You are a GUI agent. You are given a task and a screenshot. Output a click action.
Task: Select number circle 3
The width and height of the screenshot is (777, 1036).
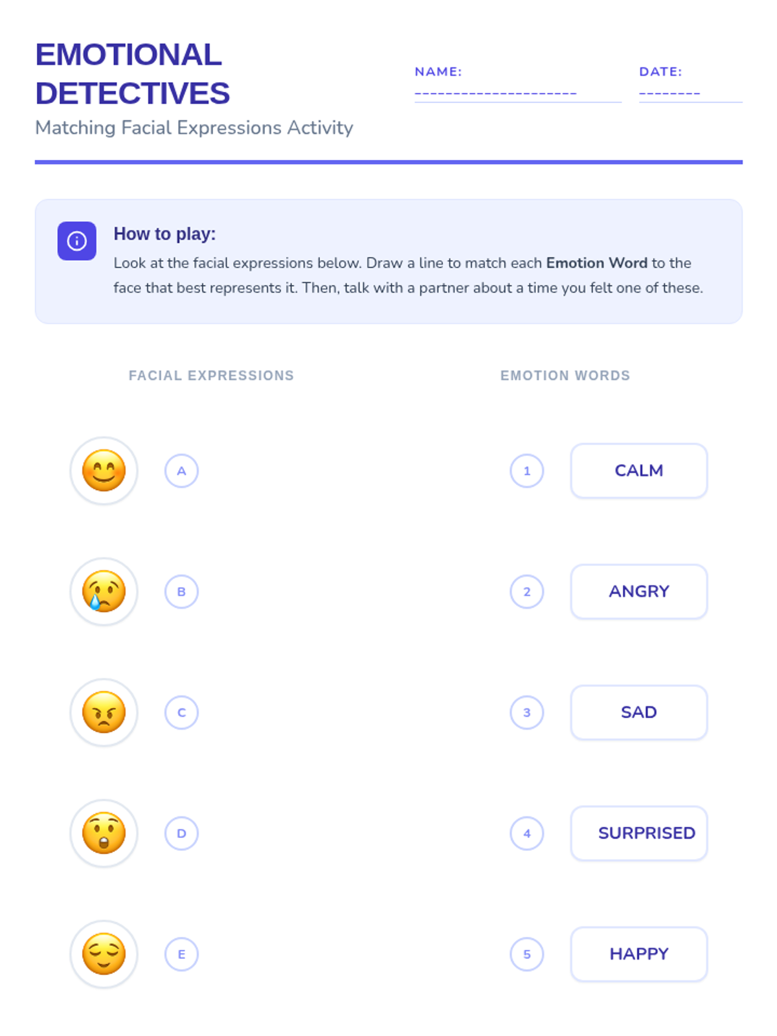point(527,712)
